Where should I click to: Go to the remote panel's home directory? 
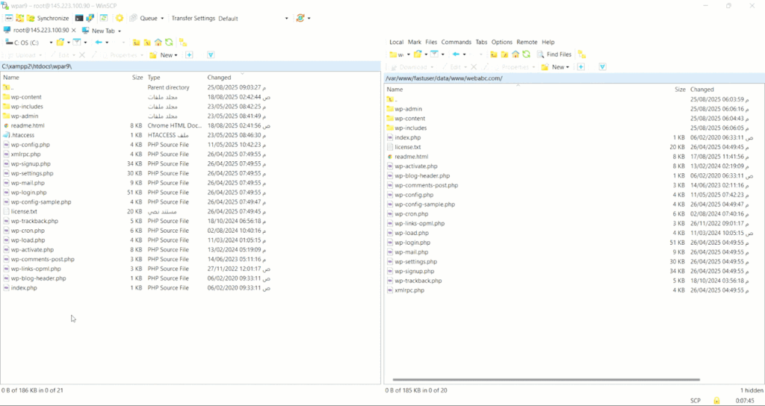point(515,54)
